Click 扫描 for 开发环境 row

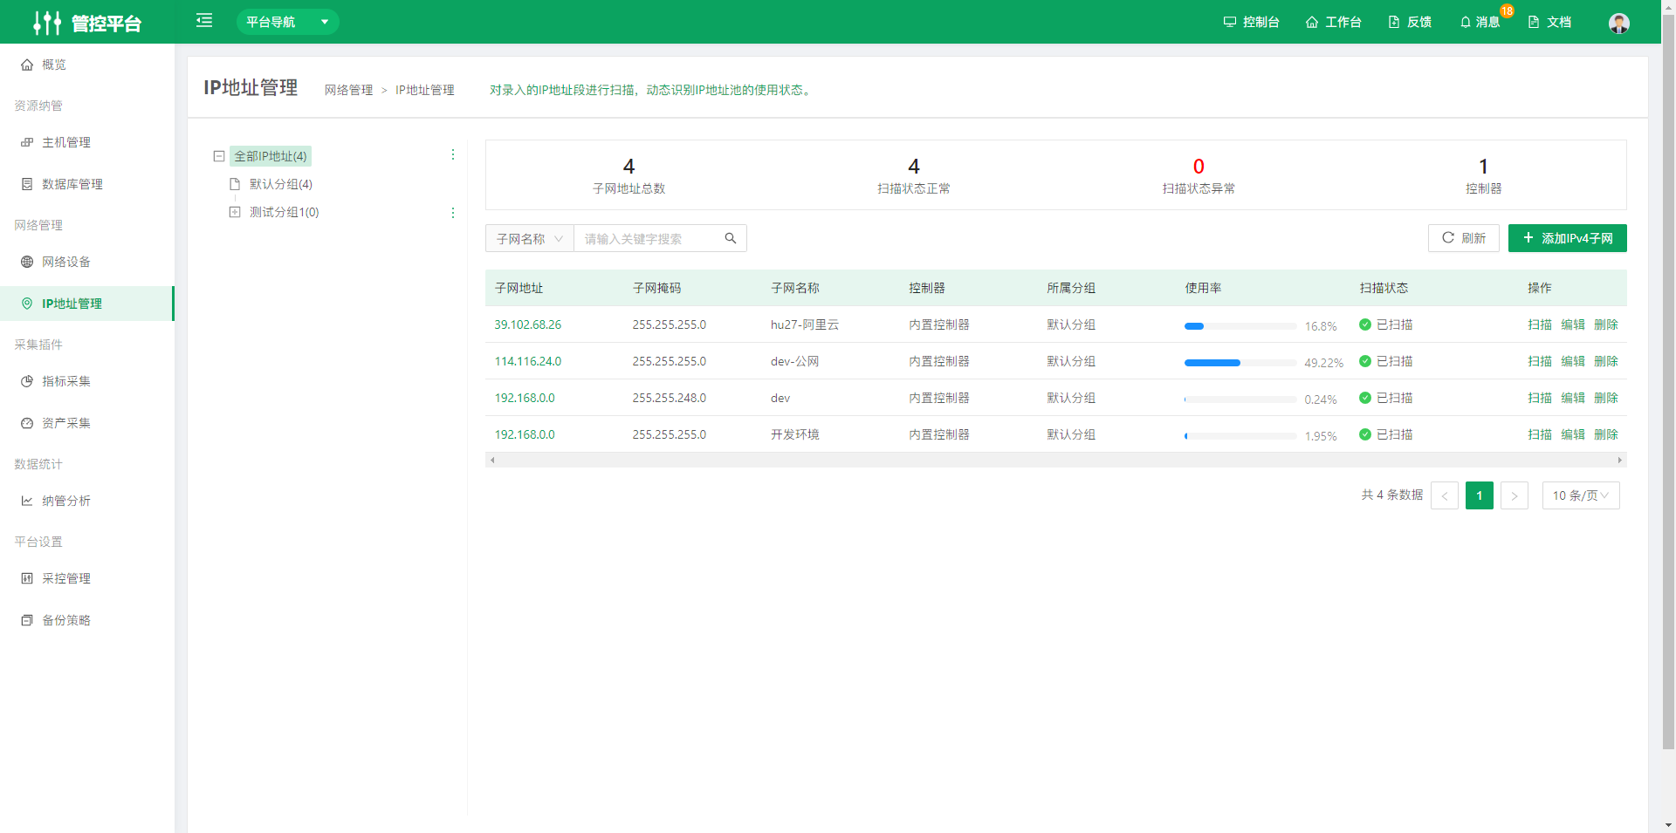point(1540,434)
